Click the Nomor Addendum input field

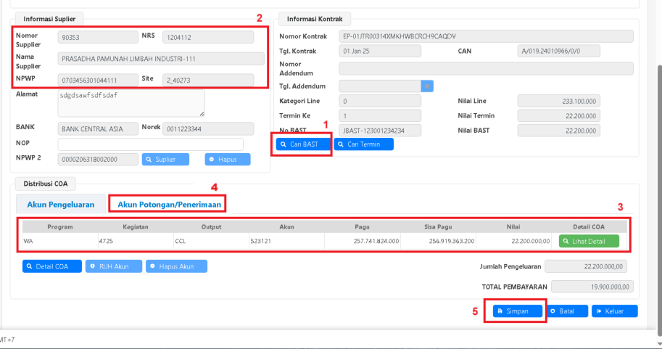click(x=486, y=68)
